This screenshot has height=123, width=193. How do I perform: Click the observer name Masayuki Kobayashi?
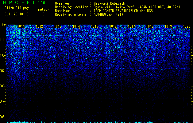pos(110,3)
